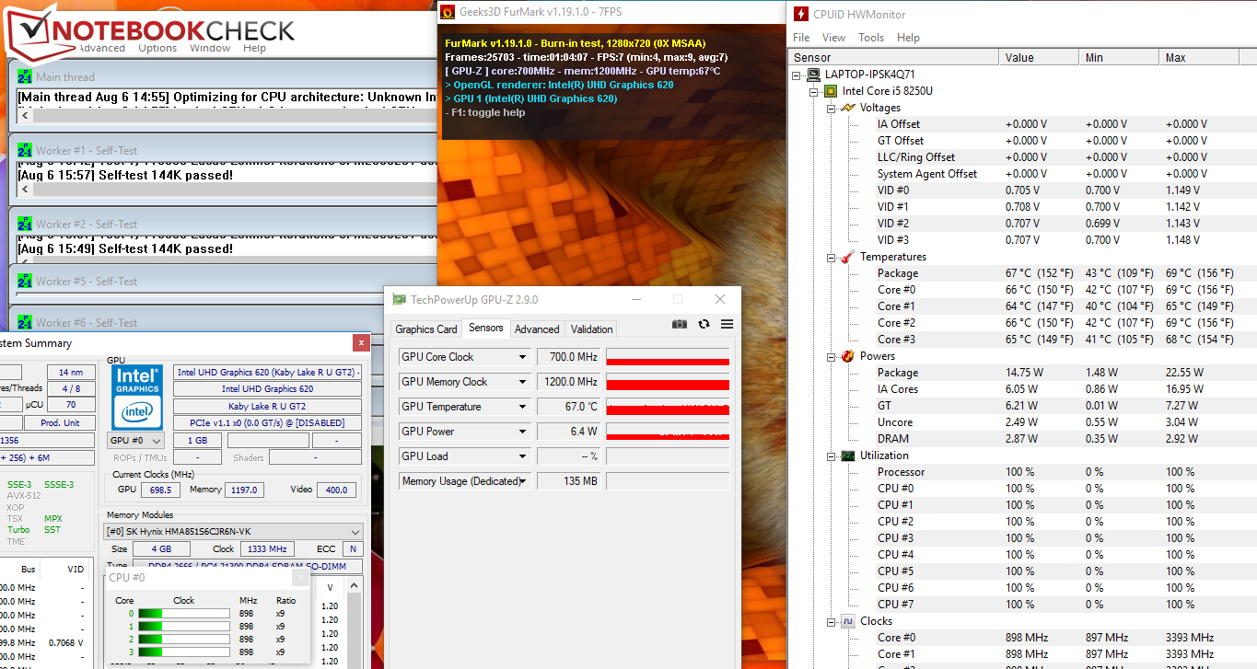
Task: Click the Worker #2 Self-Test window icon
Action: [25, 224]
